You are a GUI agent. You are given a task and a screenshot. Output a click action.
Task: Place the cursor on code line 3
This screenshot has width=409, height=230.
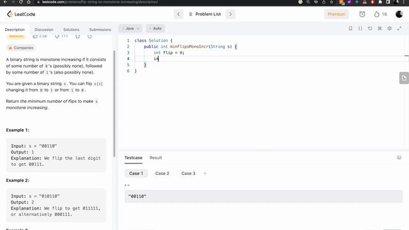(169, 52)
